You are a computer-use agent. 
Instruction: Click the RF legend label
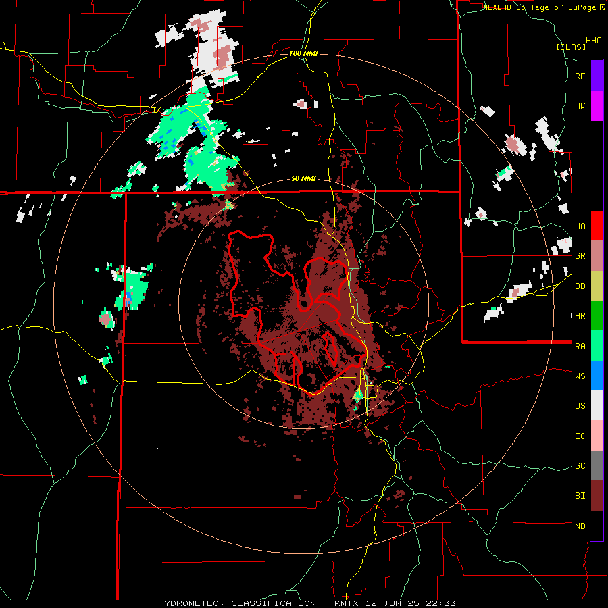click(x=580, y=76)
